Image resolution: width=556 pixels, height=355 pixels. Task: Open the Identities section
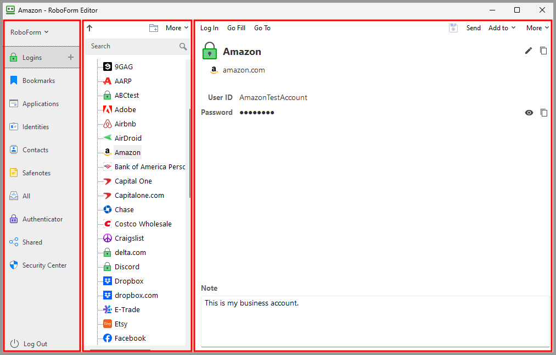pyautogui.click(x=42, y=126)
